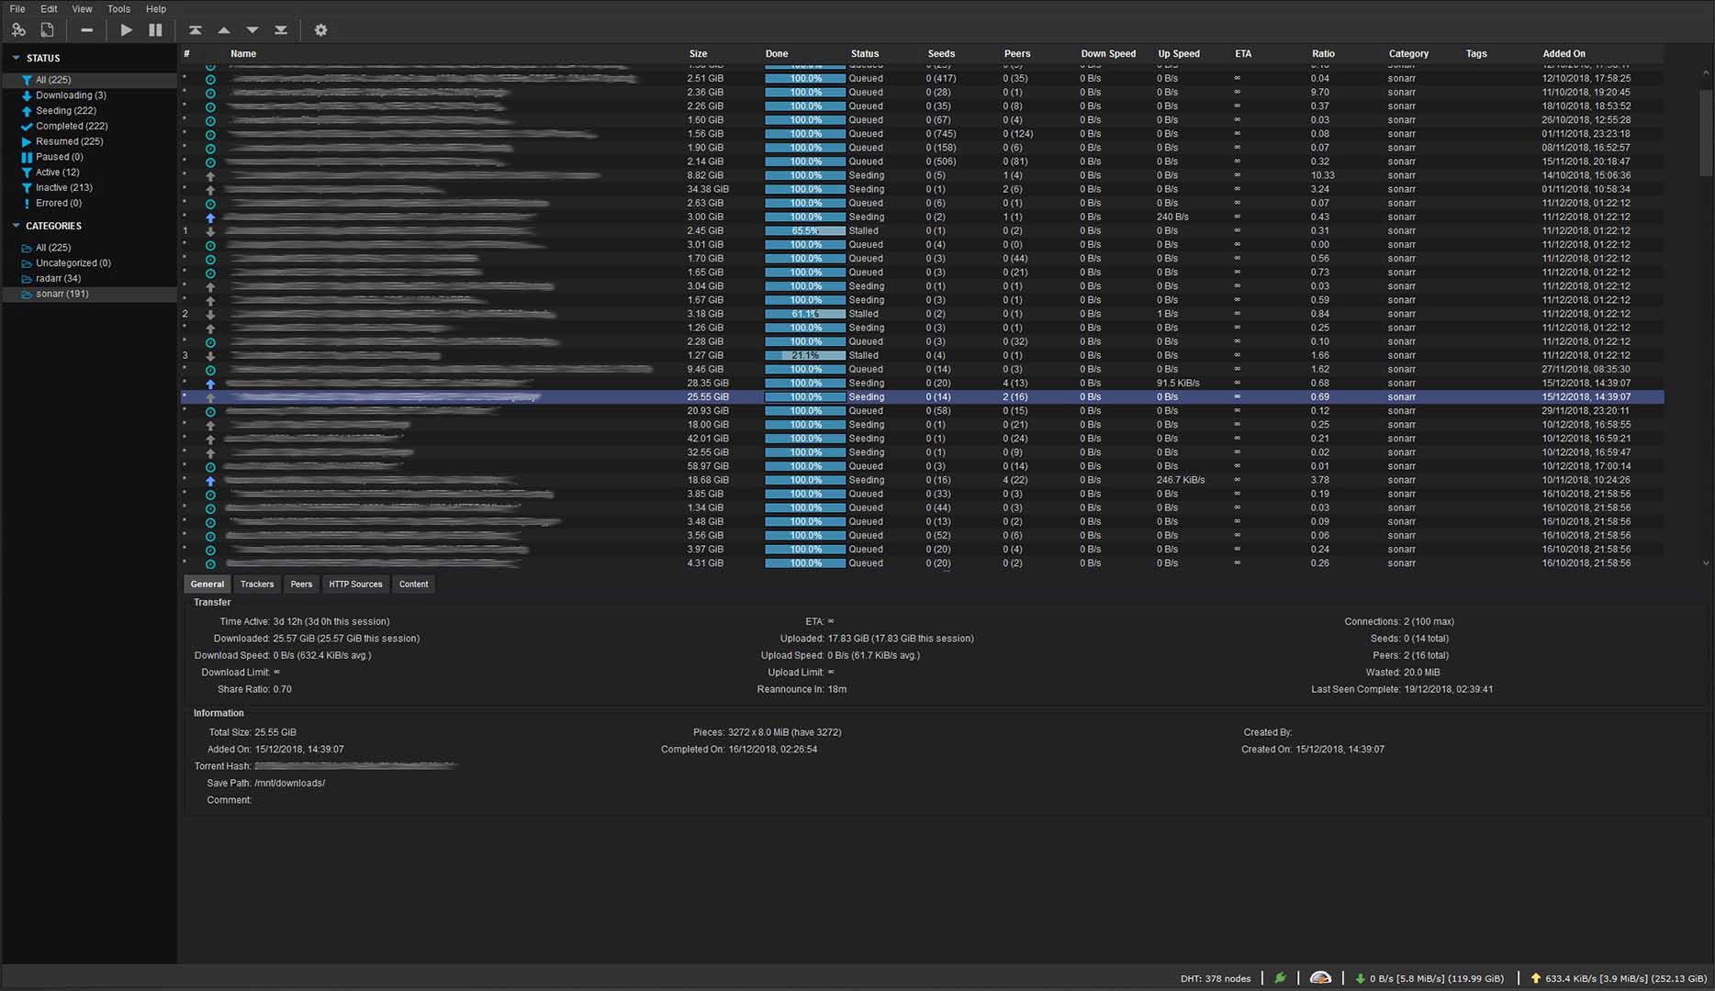Filter torrents by Paused (0) status

59,156
